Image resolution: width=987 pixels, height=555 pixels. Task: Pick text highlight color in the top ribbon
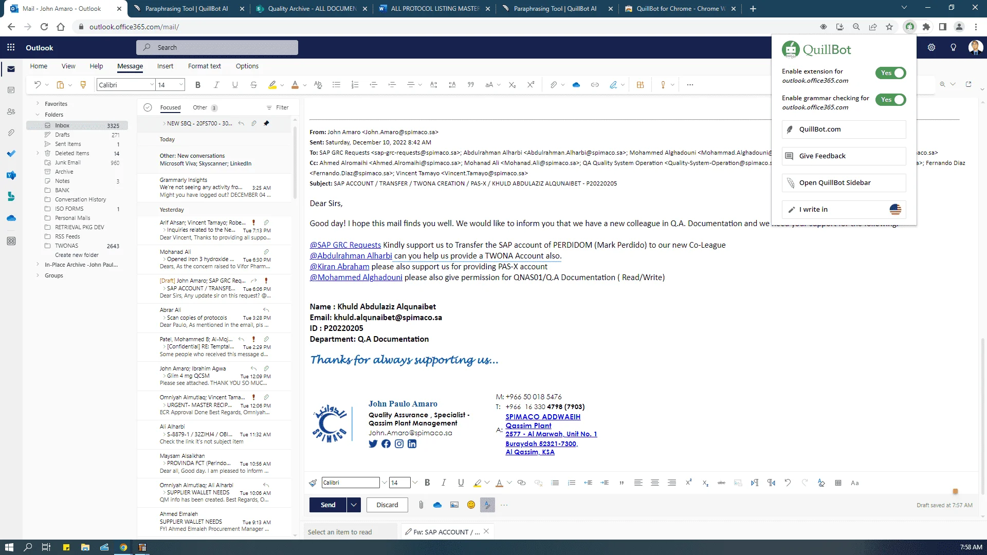272,85
